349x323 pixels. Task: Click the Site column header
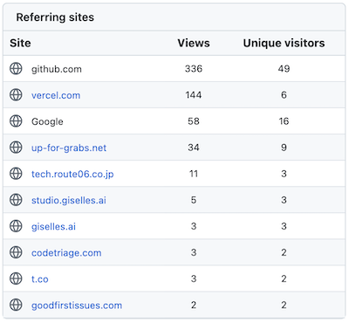coord(20,43)
